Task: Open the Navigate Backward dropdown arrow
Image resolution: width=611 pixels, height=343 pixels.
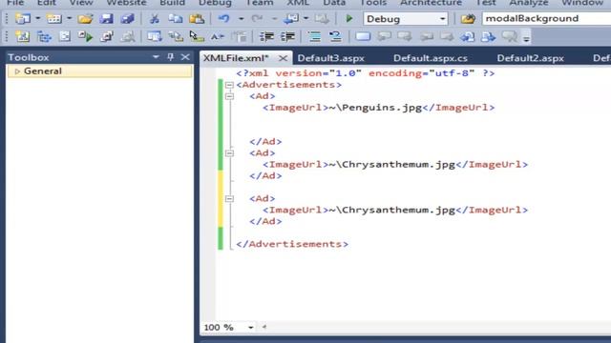Action: [x=305, y=19]
